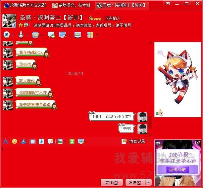Switch to the 玫殇辅助官方交流群 tab
203x188 pixels.
pos(25,5)
